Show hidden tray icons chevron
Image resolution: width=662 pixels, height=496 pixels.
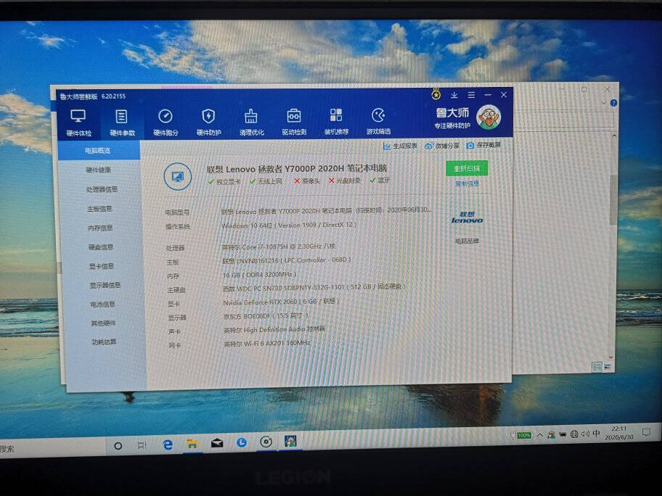[540, 435]
